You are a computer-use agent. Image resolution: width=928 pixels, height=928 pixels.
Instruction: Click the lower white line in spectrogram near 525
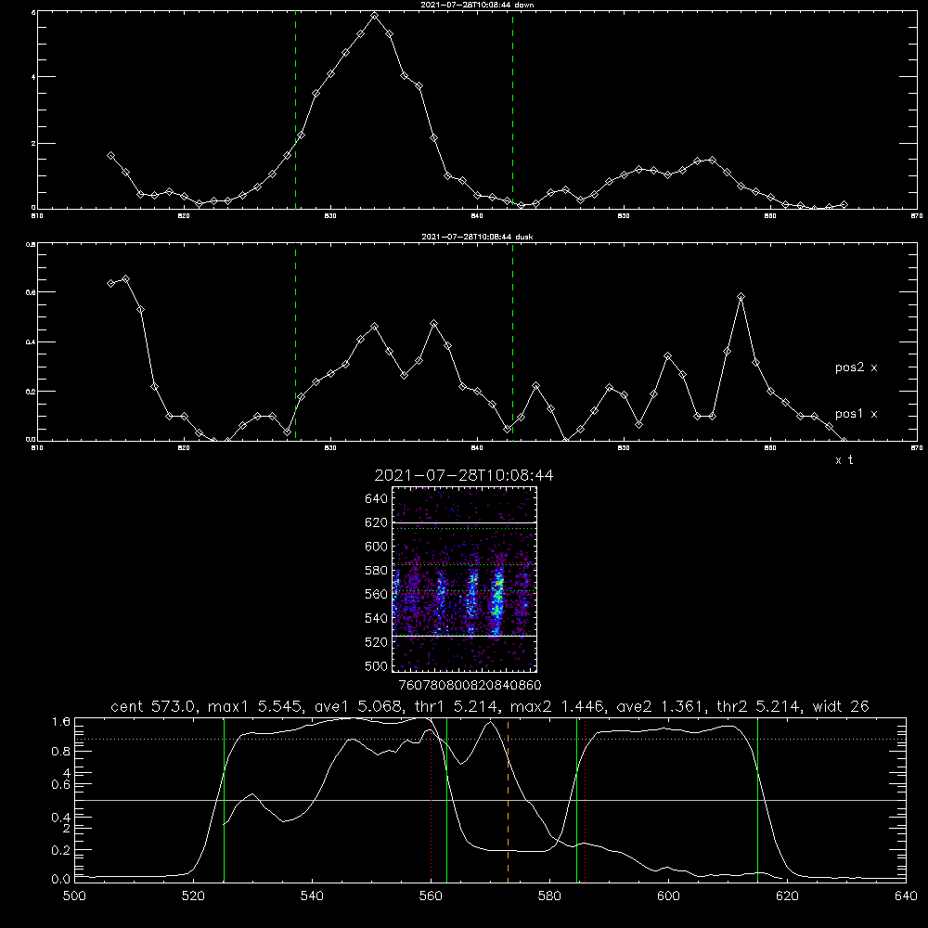point(464,637)
